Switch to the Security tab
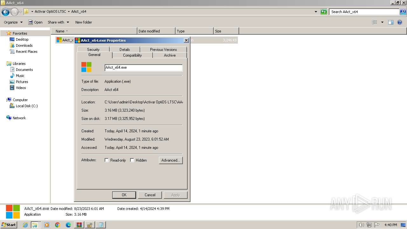This screenshot has width=407, height=229. pyautogui.click(x=93, y=50)
